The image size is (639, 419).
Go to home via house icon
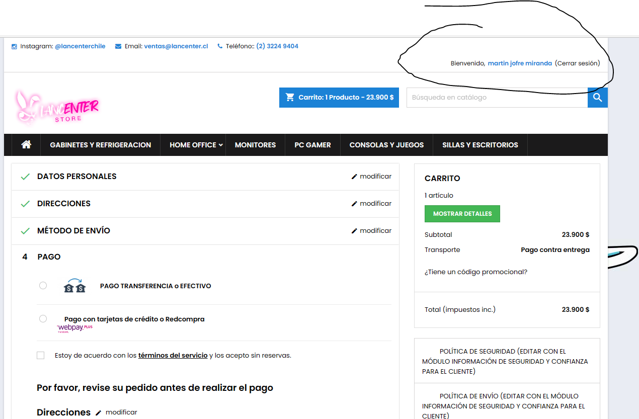click(26, 145)
